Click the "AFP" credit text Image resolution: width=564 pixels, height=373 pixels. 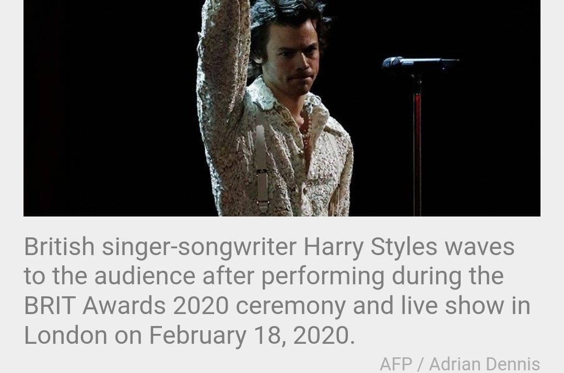pos(396,364)
